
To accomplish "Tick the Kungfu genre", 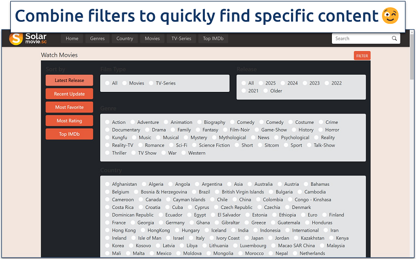I will [107, 137].
